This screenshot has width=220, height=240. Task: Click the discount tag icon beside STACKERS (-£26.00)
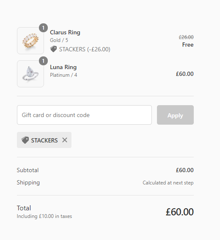point(53,49)
